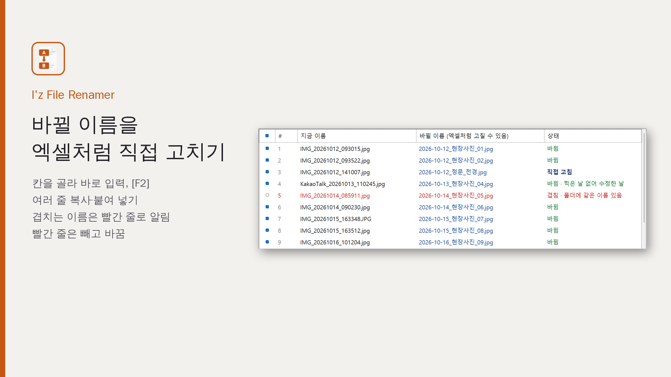Click the '#' column header
This screenshot has width=671, height=377.
pyautogui.click(x=286, y=136)
